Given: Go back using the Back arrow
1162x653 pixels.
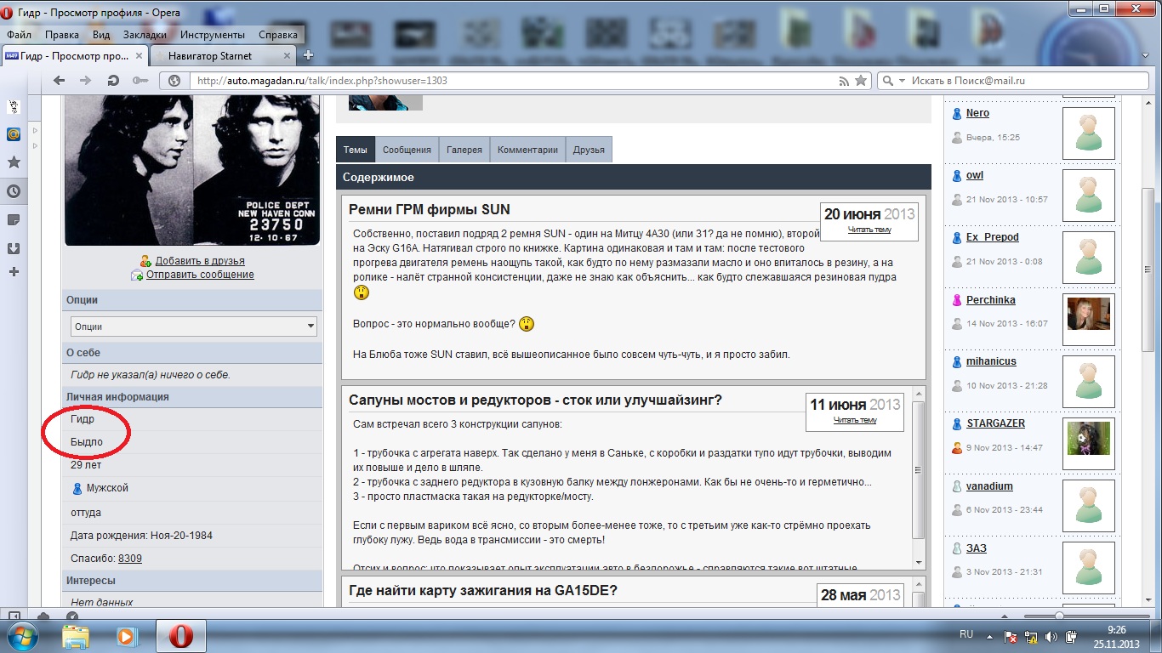Looking at the screenshot, I should [x=59, y=81].
